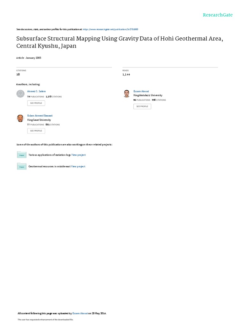Open Ahmed S. Salem's name link

pyautogui.click(x=36, y=91)
